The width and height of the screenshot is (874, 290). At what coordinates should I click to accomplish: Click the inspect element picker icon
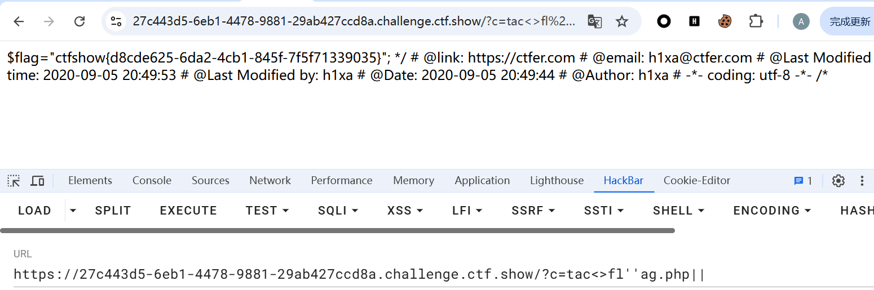14,181
